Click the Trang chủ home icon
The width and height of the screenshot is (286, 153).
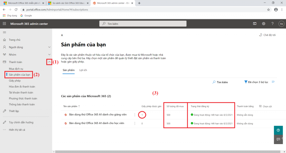4,40
